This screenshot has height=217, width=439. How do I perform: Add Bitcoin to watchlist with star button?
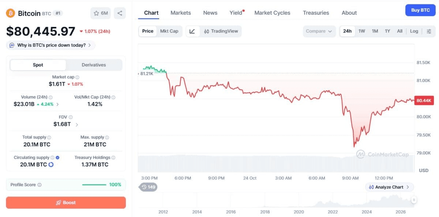101,13
